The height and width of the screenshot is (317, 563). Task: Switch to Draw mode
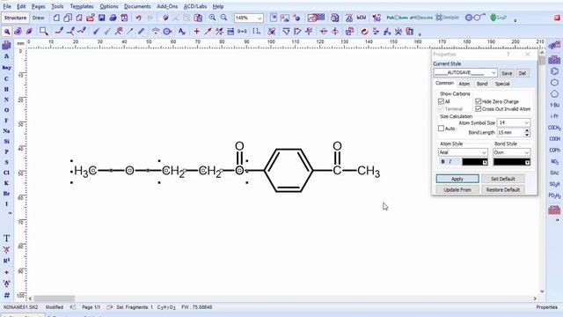tap(38, 18)
